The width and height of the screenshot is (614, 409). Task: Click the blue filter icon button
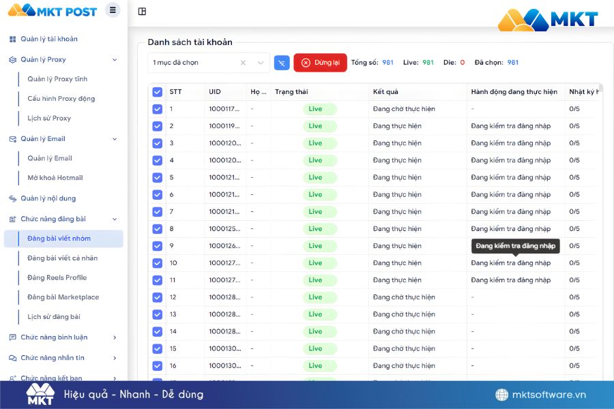pos(282,63)
